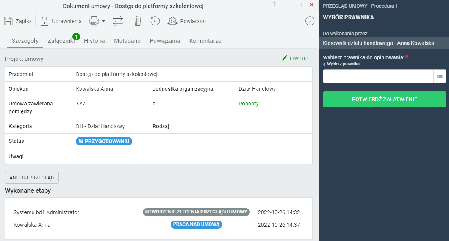Open the Komentarze tab

205,41
